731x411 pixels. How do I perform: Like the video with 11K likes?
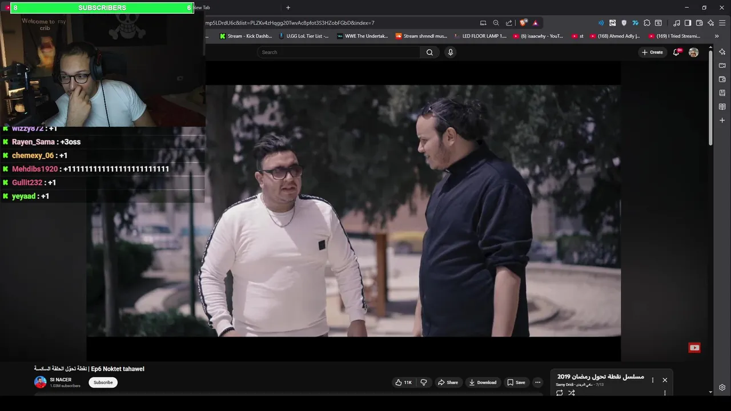pos(403,382)
